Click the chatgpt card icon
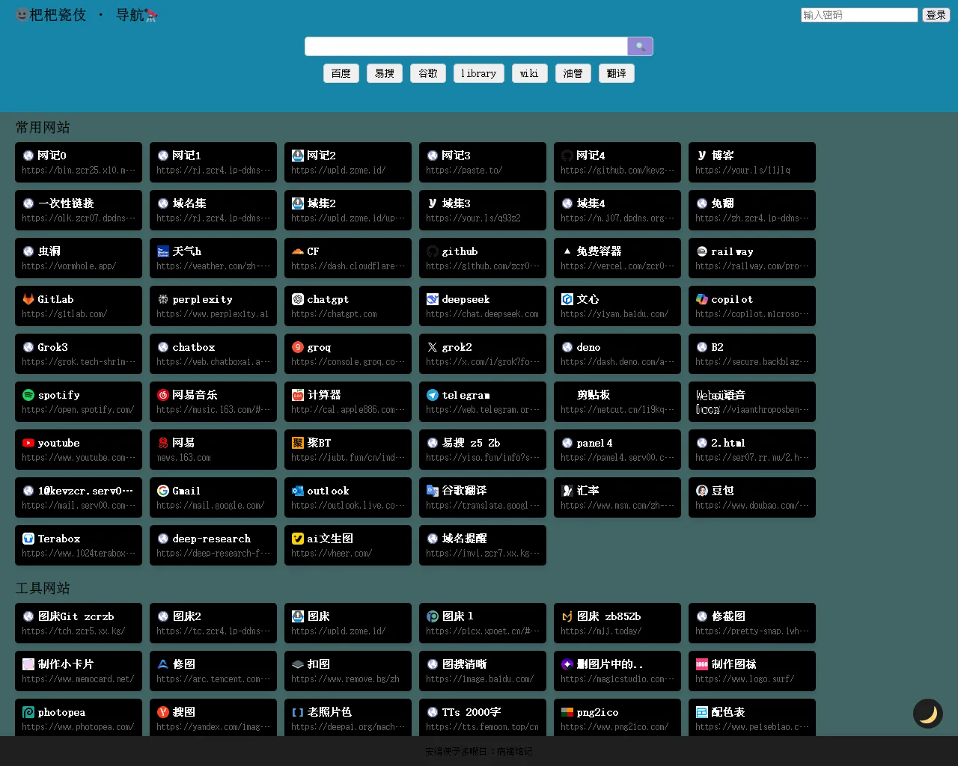This screenshot has height=766, width=958. coord(298,299)
